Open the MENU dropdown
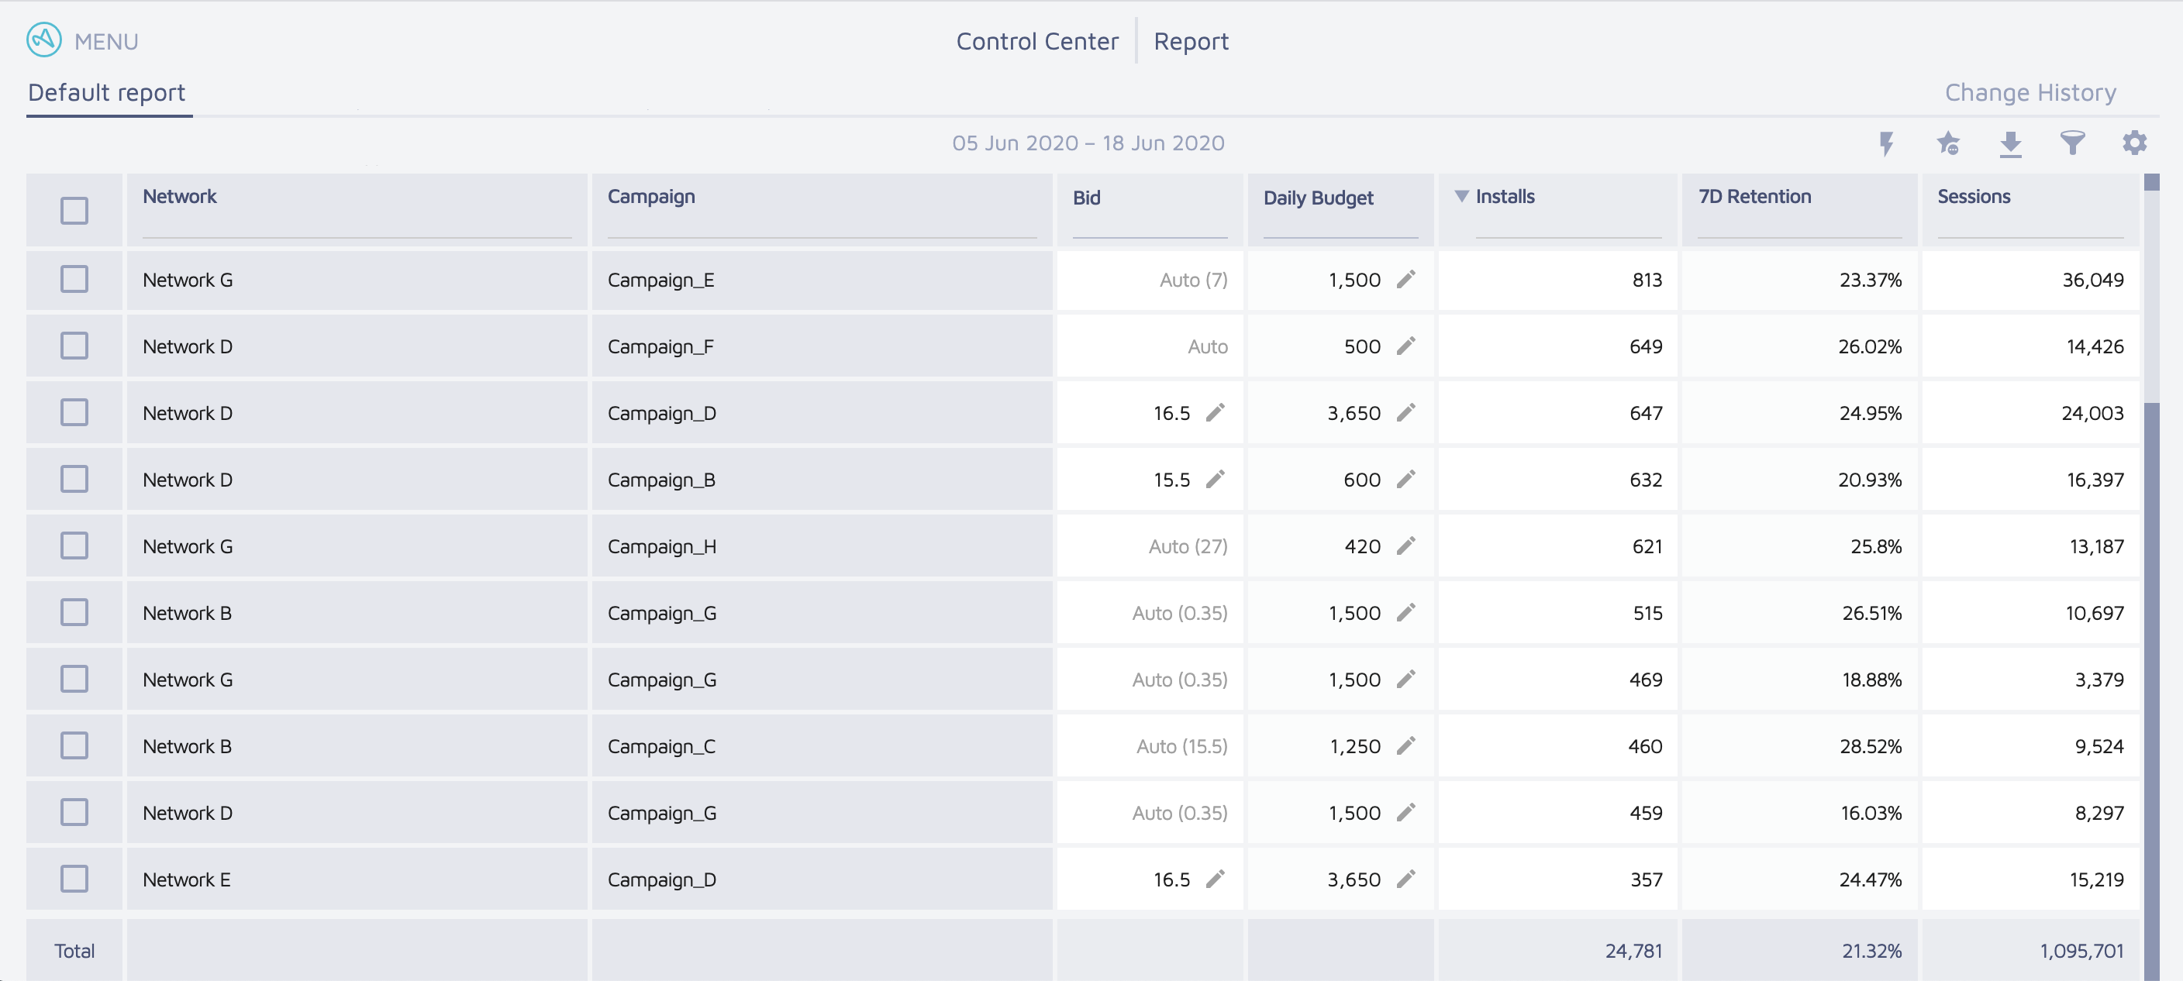 click(106, 42)
